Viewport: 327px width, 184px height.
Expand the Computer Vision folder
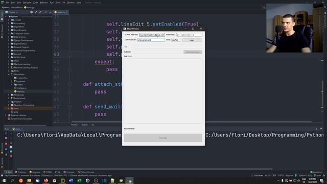pos(9,33)
